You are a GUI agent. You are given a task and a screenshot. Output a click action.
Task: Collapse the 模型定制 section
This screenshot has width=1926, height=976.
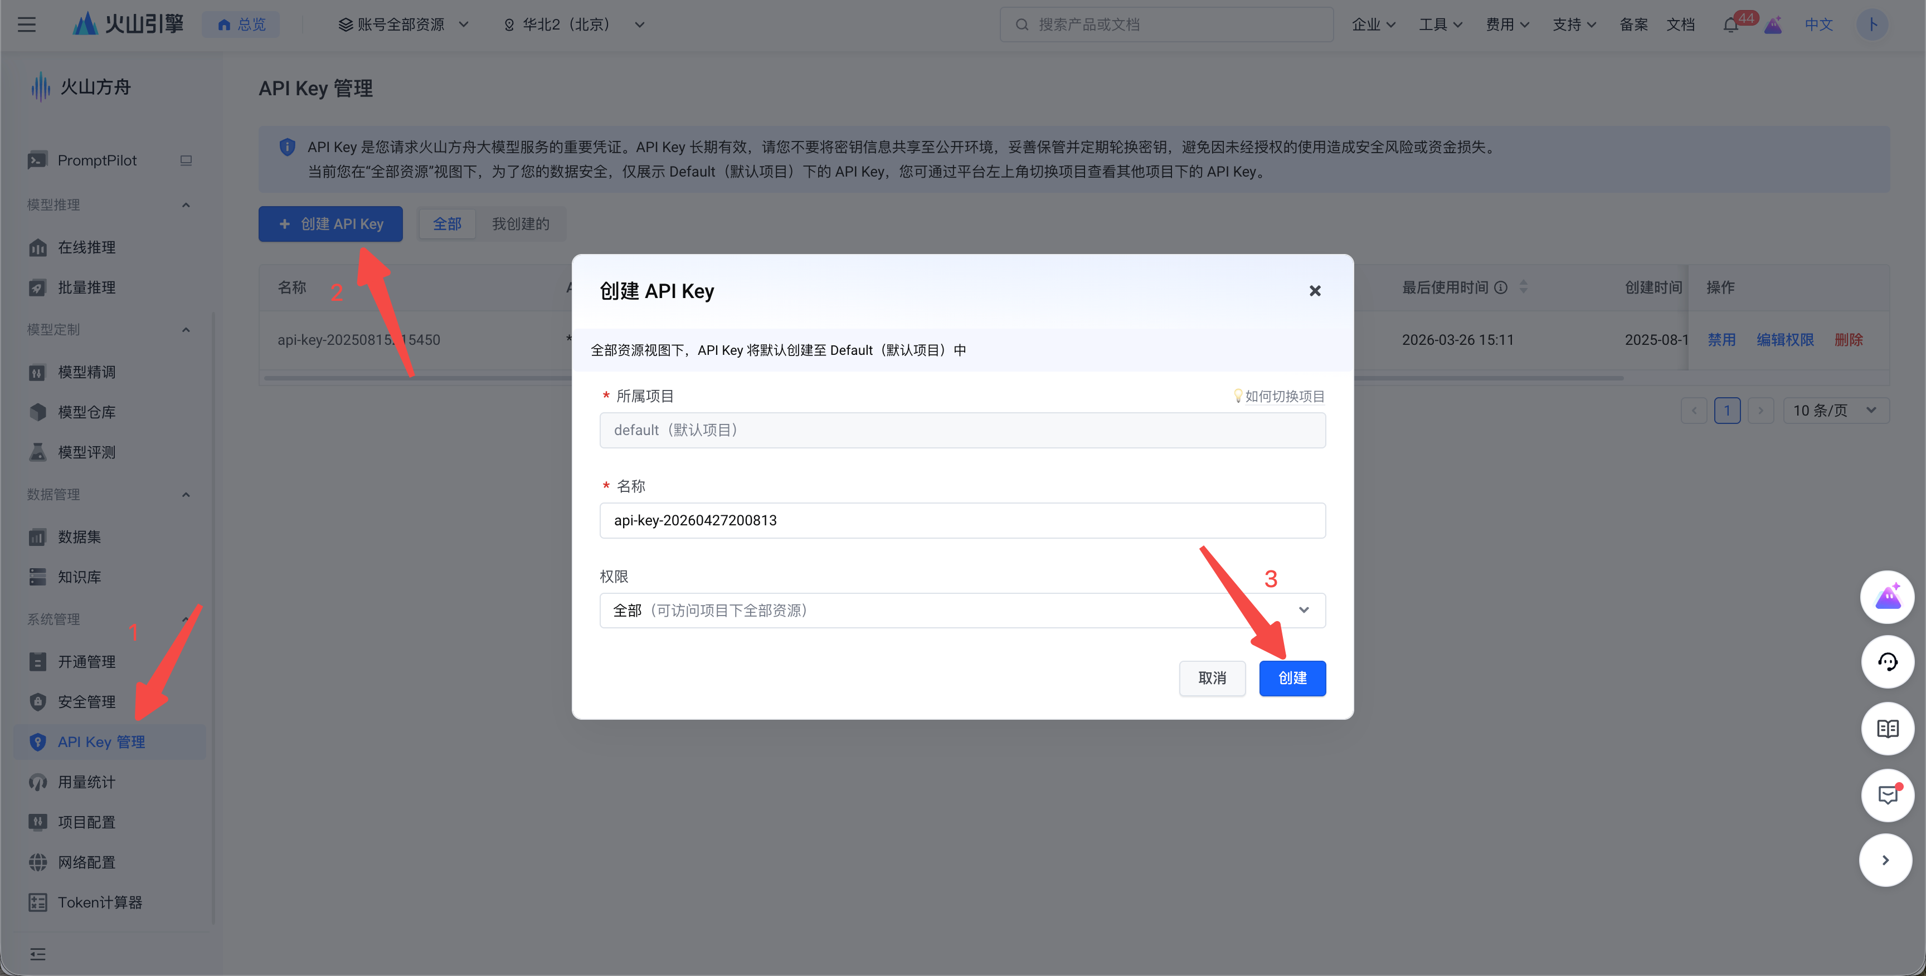[x=186, y=330]
